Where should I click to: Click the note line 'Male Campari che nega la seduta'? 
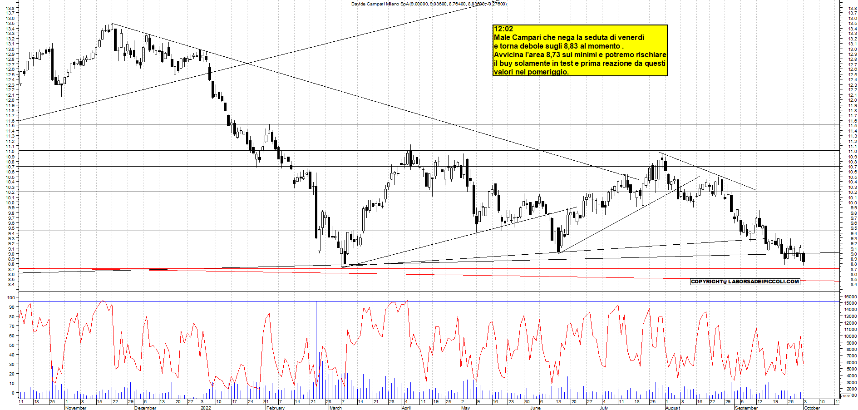(x=569, y=37)
